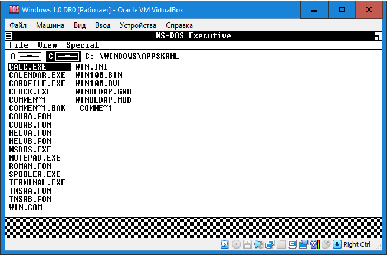Click the Right Ctrl host key indicator
Viewport: 387px width, 255px height.
(356, 244)
